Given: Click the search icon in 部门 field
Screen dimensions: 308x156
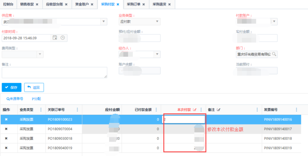Looking at the screenshot, I should pyautogui.click(x=274, y=54).
